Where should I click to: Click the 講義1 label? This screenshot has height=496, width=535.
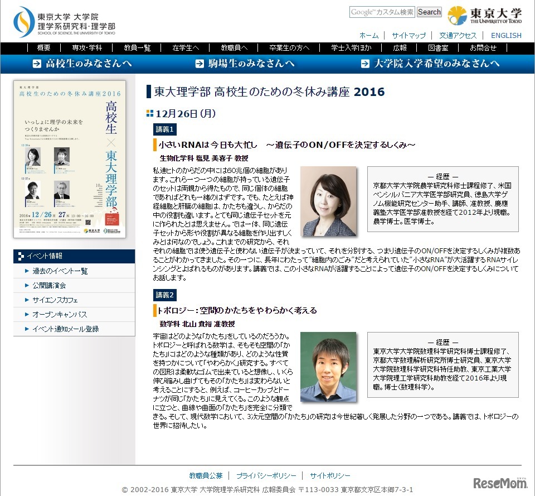tap(165, 129)
